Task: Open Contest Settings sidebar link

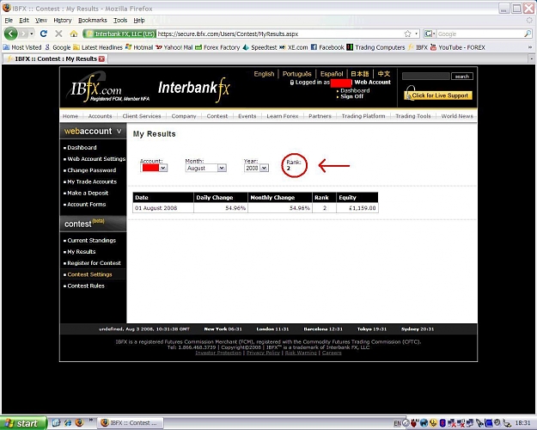Action: (x=89, y=274)
